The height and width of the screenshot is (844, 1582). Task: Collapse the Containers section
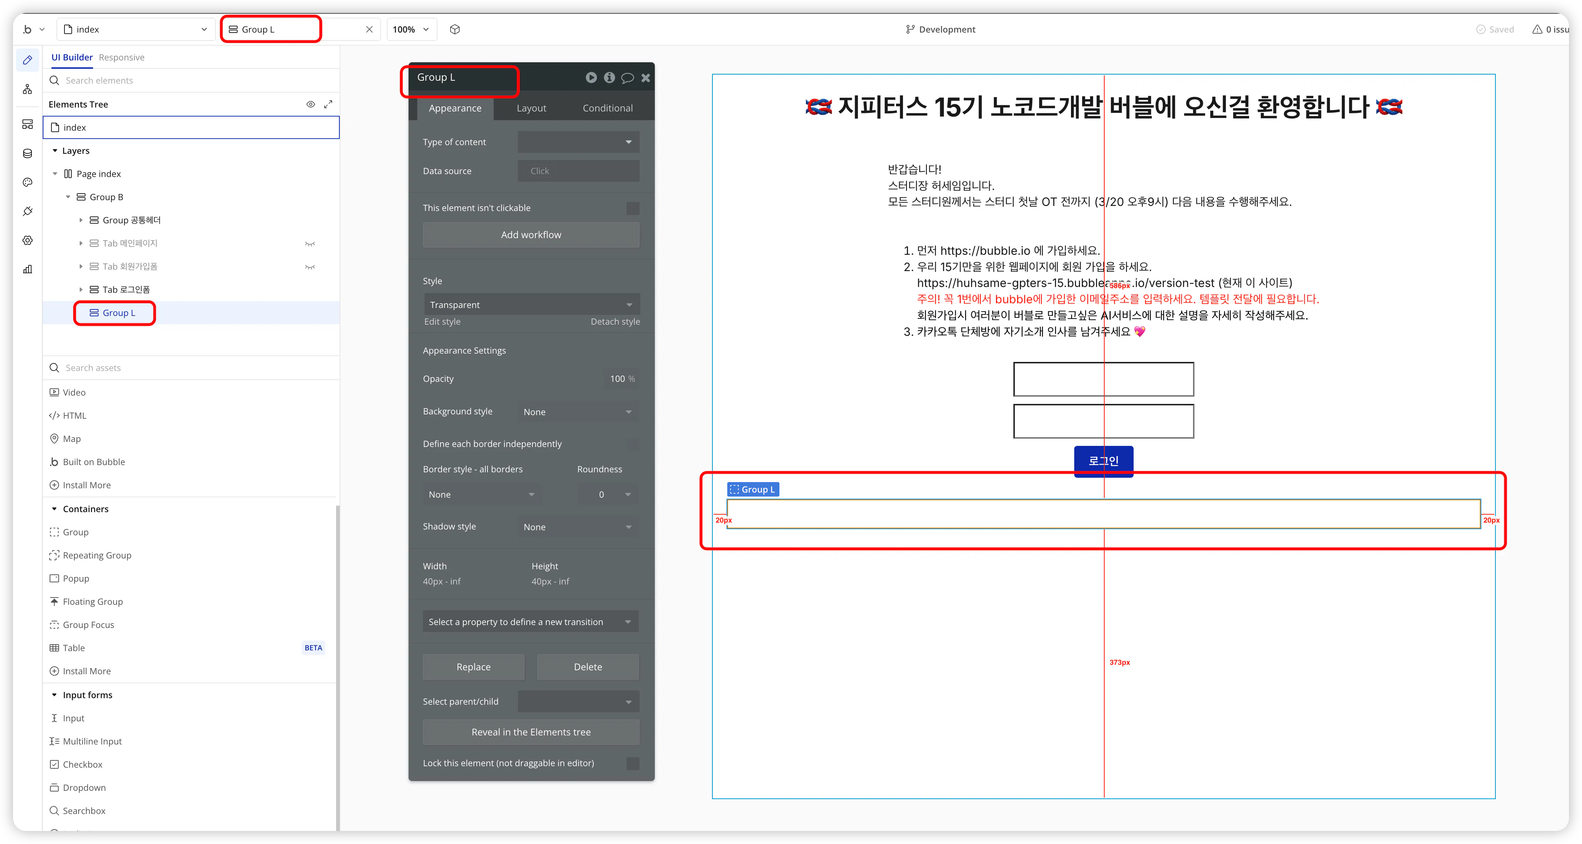54,510
